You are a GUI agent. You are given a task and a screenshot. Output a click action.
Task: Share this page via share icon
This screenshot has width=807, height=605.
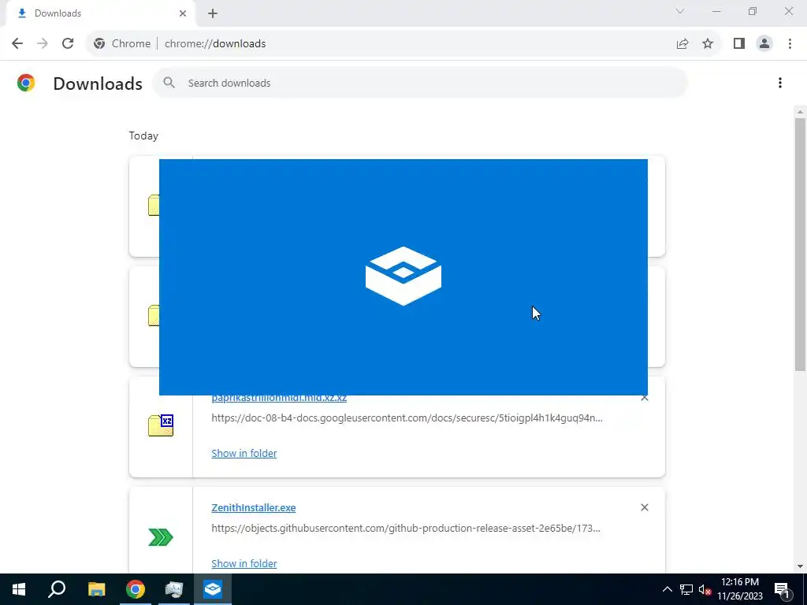click(682, 44)
